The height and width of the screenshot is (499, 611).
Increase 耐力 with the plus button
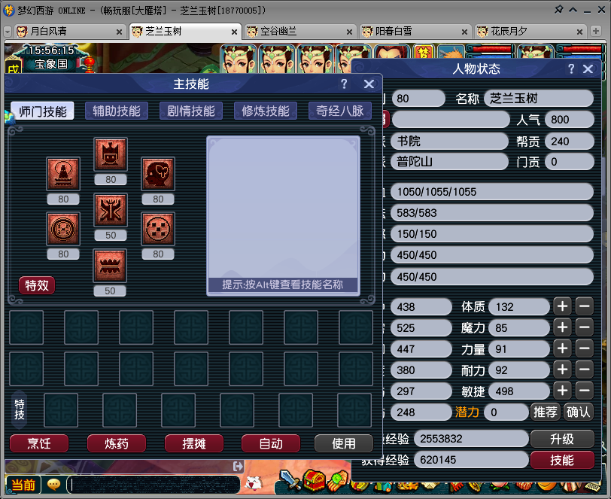pos(562,370)
